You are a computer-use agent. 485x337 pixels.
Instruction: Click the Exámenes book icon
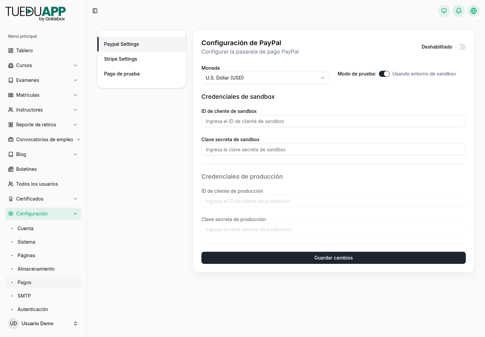(x=11, y=80)
